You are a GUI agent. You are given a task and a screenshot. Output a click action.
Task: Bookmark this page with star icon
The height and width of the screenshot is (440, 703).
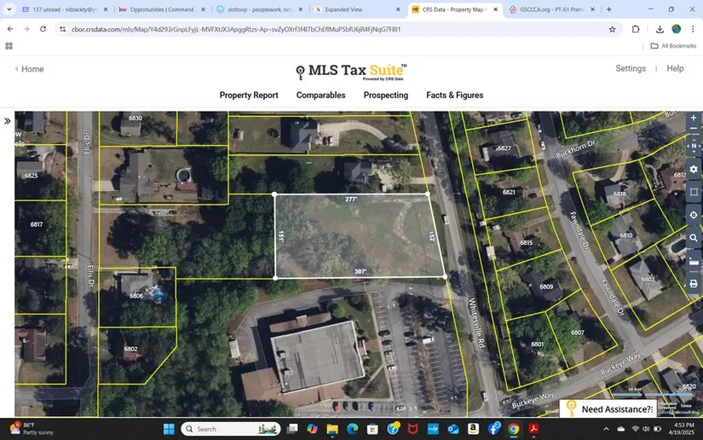[x=612, y=29]
